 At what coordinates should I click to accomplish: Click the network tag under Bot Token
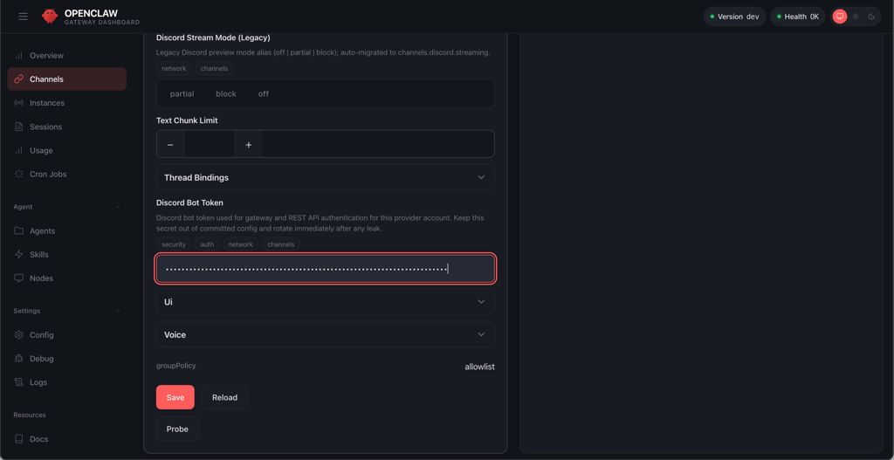tap(241, 244)
